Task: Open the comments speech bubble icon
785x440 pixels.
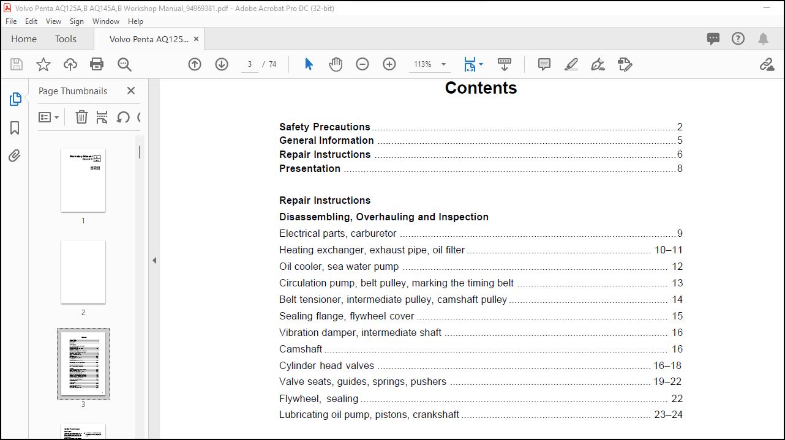Action: [x=713, y=39]
